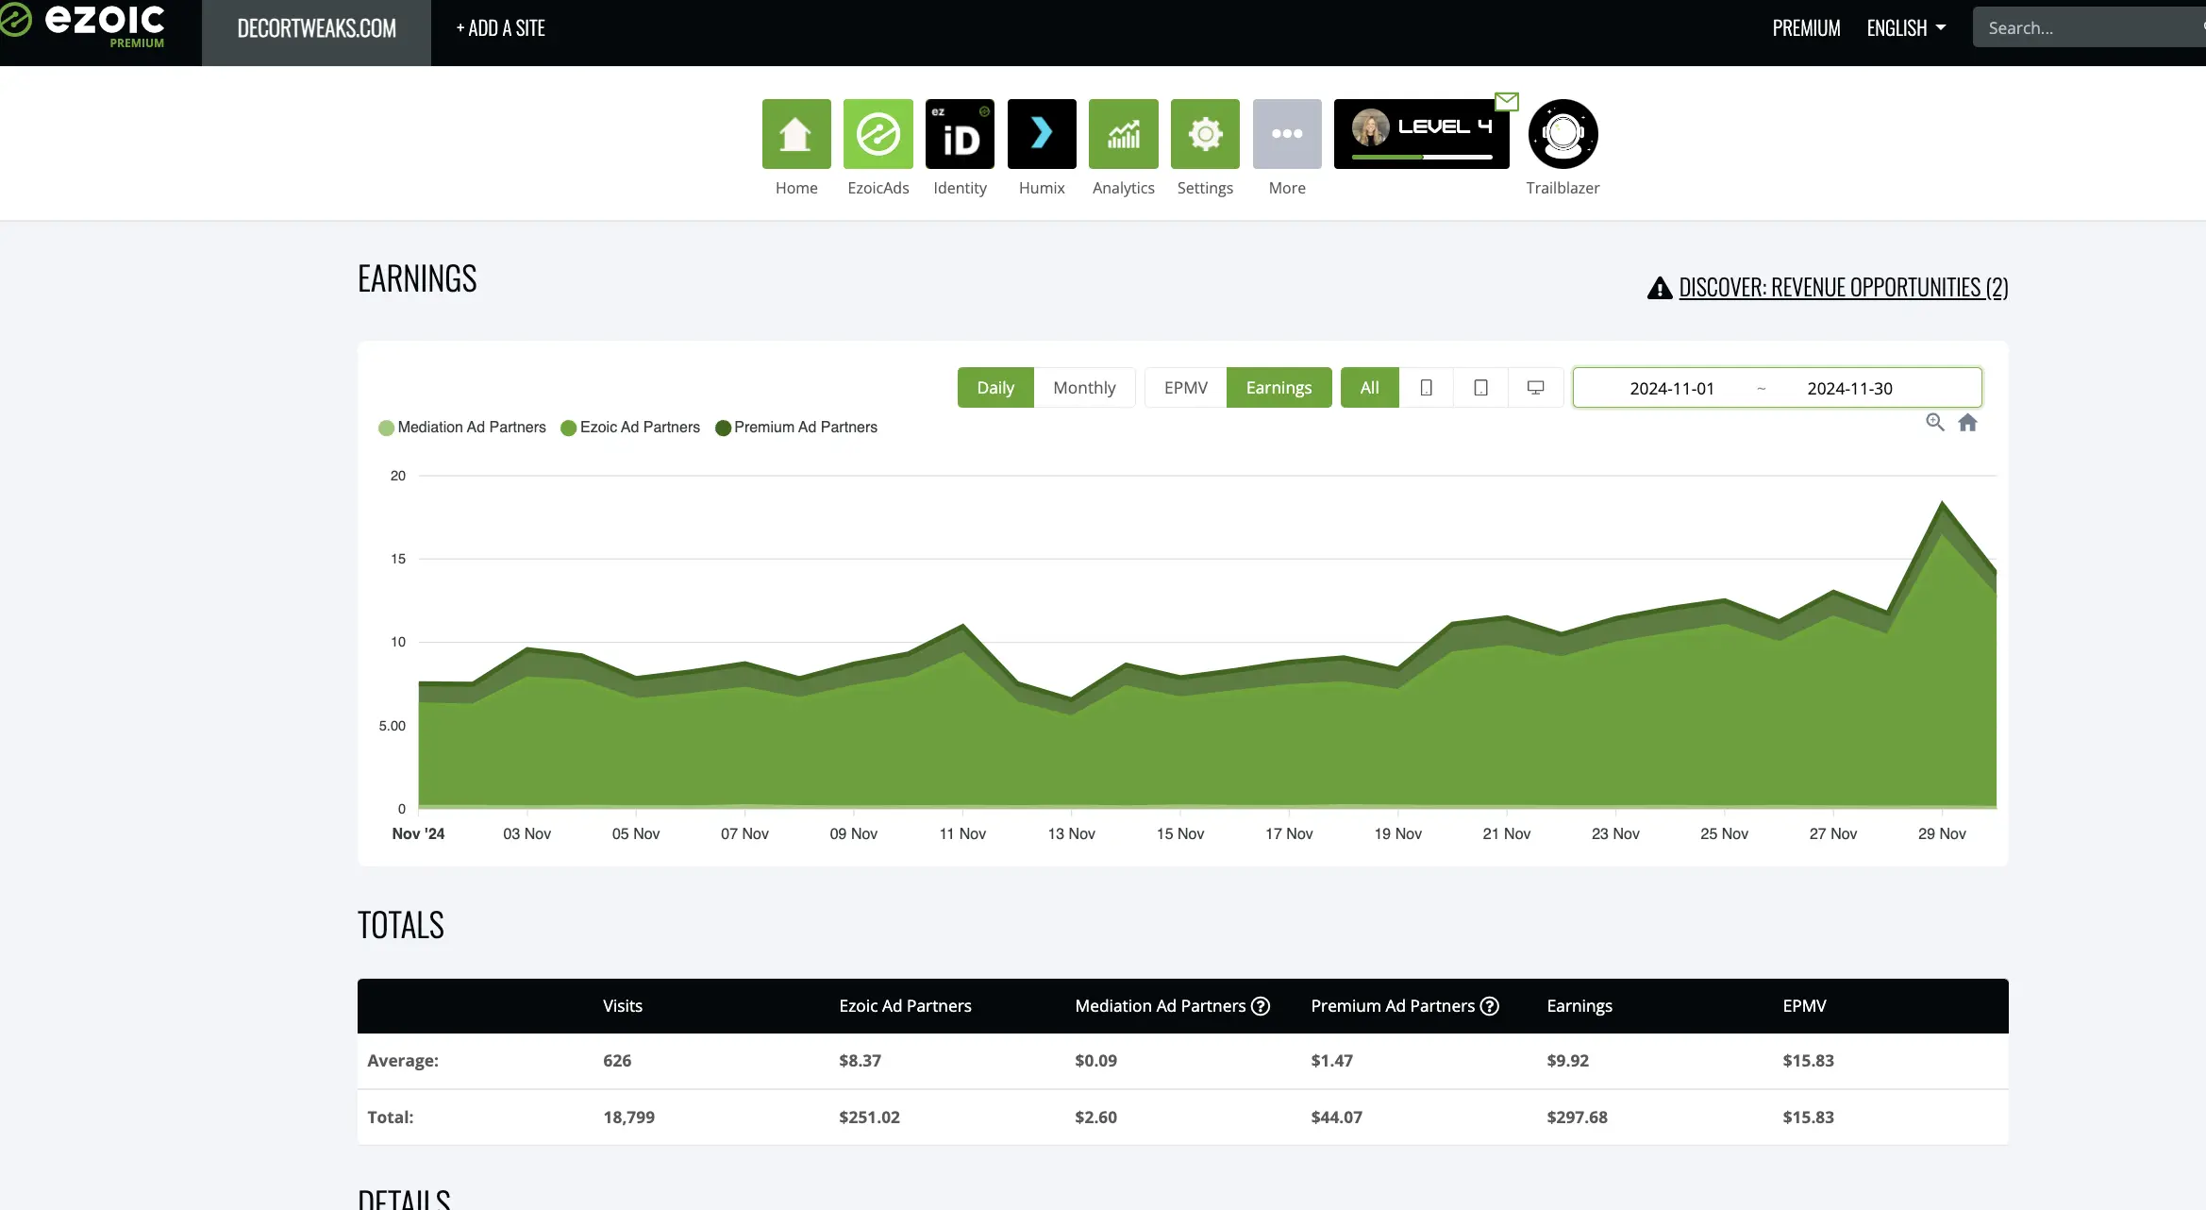The width and height of the screenshot is (2206, 1210).
Task: Open the English language dropdown
Action: pyautogui.click(x=1906, y=28)
